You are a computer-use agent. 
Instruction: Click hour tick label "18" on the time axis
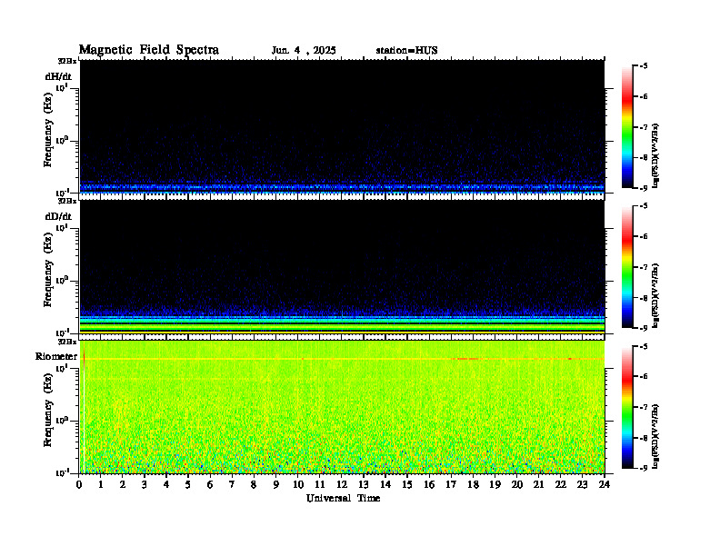(x=473, y=484)
